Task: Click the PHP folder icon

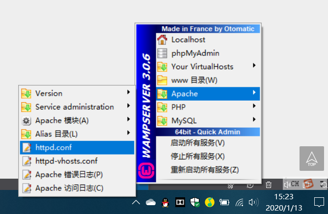Action: 162,107
